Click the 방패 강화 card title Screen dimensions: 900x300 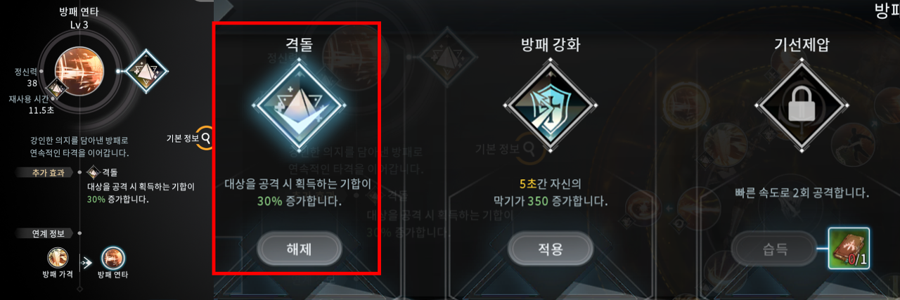[x=550, y=43]
